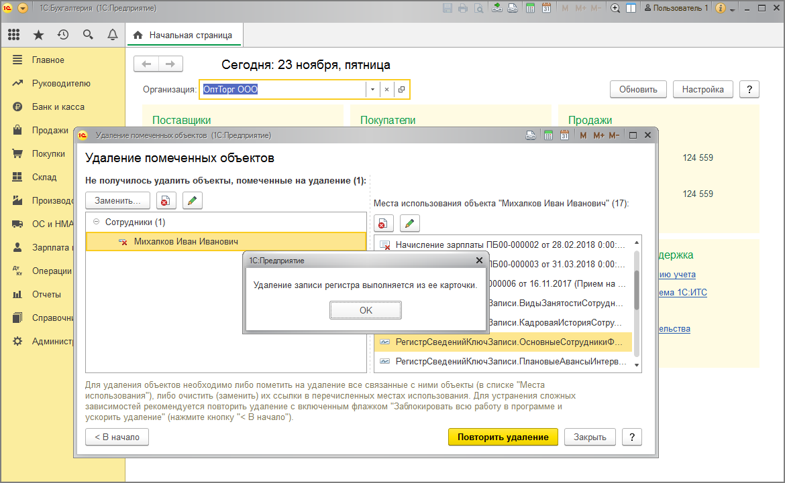Click the zoom magnifier icon in title bar

615,8
